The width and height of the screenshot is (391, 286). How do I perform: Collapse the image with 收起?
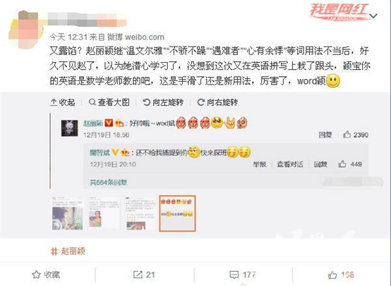[63, 102]
